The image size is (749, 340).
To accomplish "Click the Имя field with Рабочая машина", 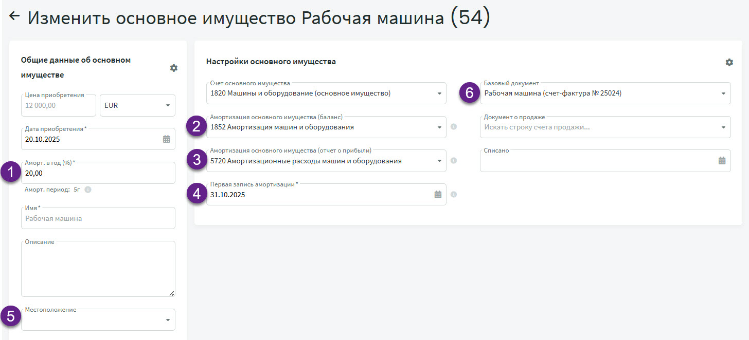I will tap(98, 218).
